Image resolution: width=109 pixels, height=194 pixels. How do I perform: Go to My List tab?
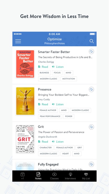coord(86,176)
